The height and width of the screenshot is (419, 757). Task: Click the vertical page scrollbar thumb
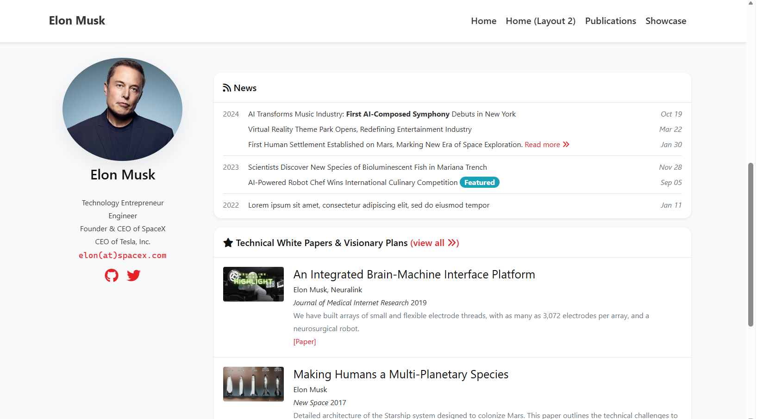coord(751,244)
